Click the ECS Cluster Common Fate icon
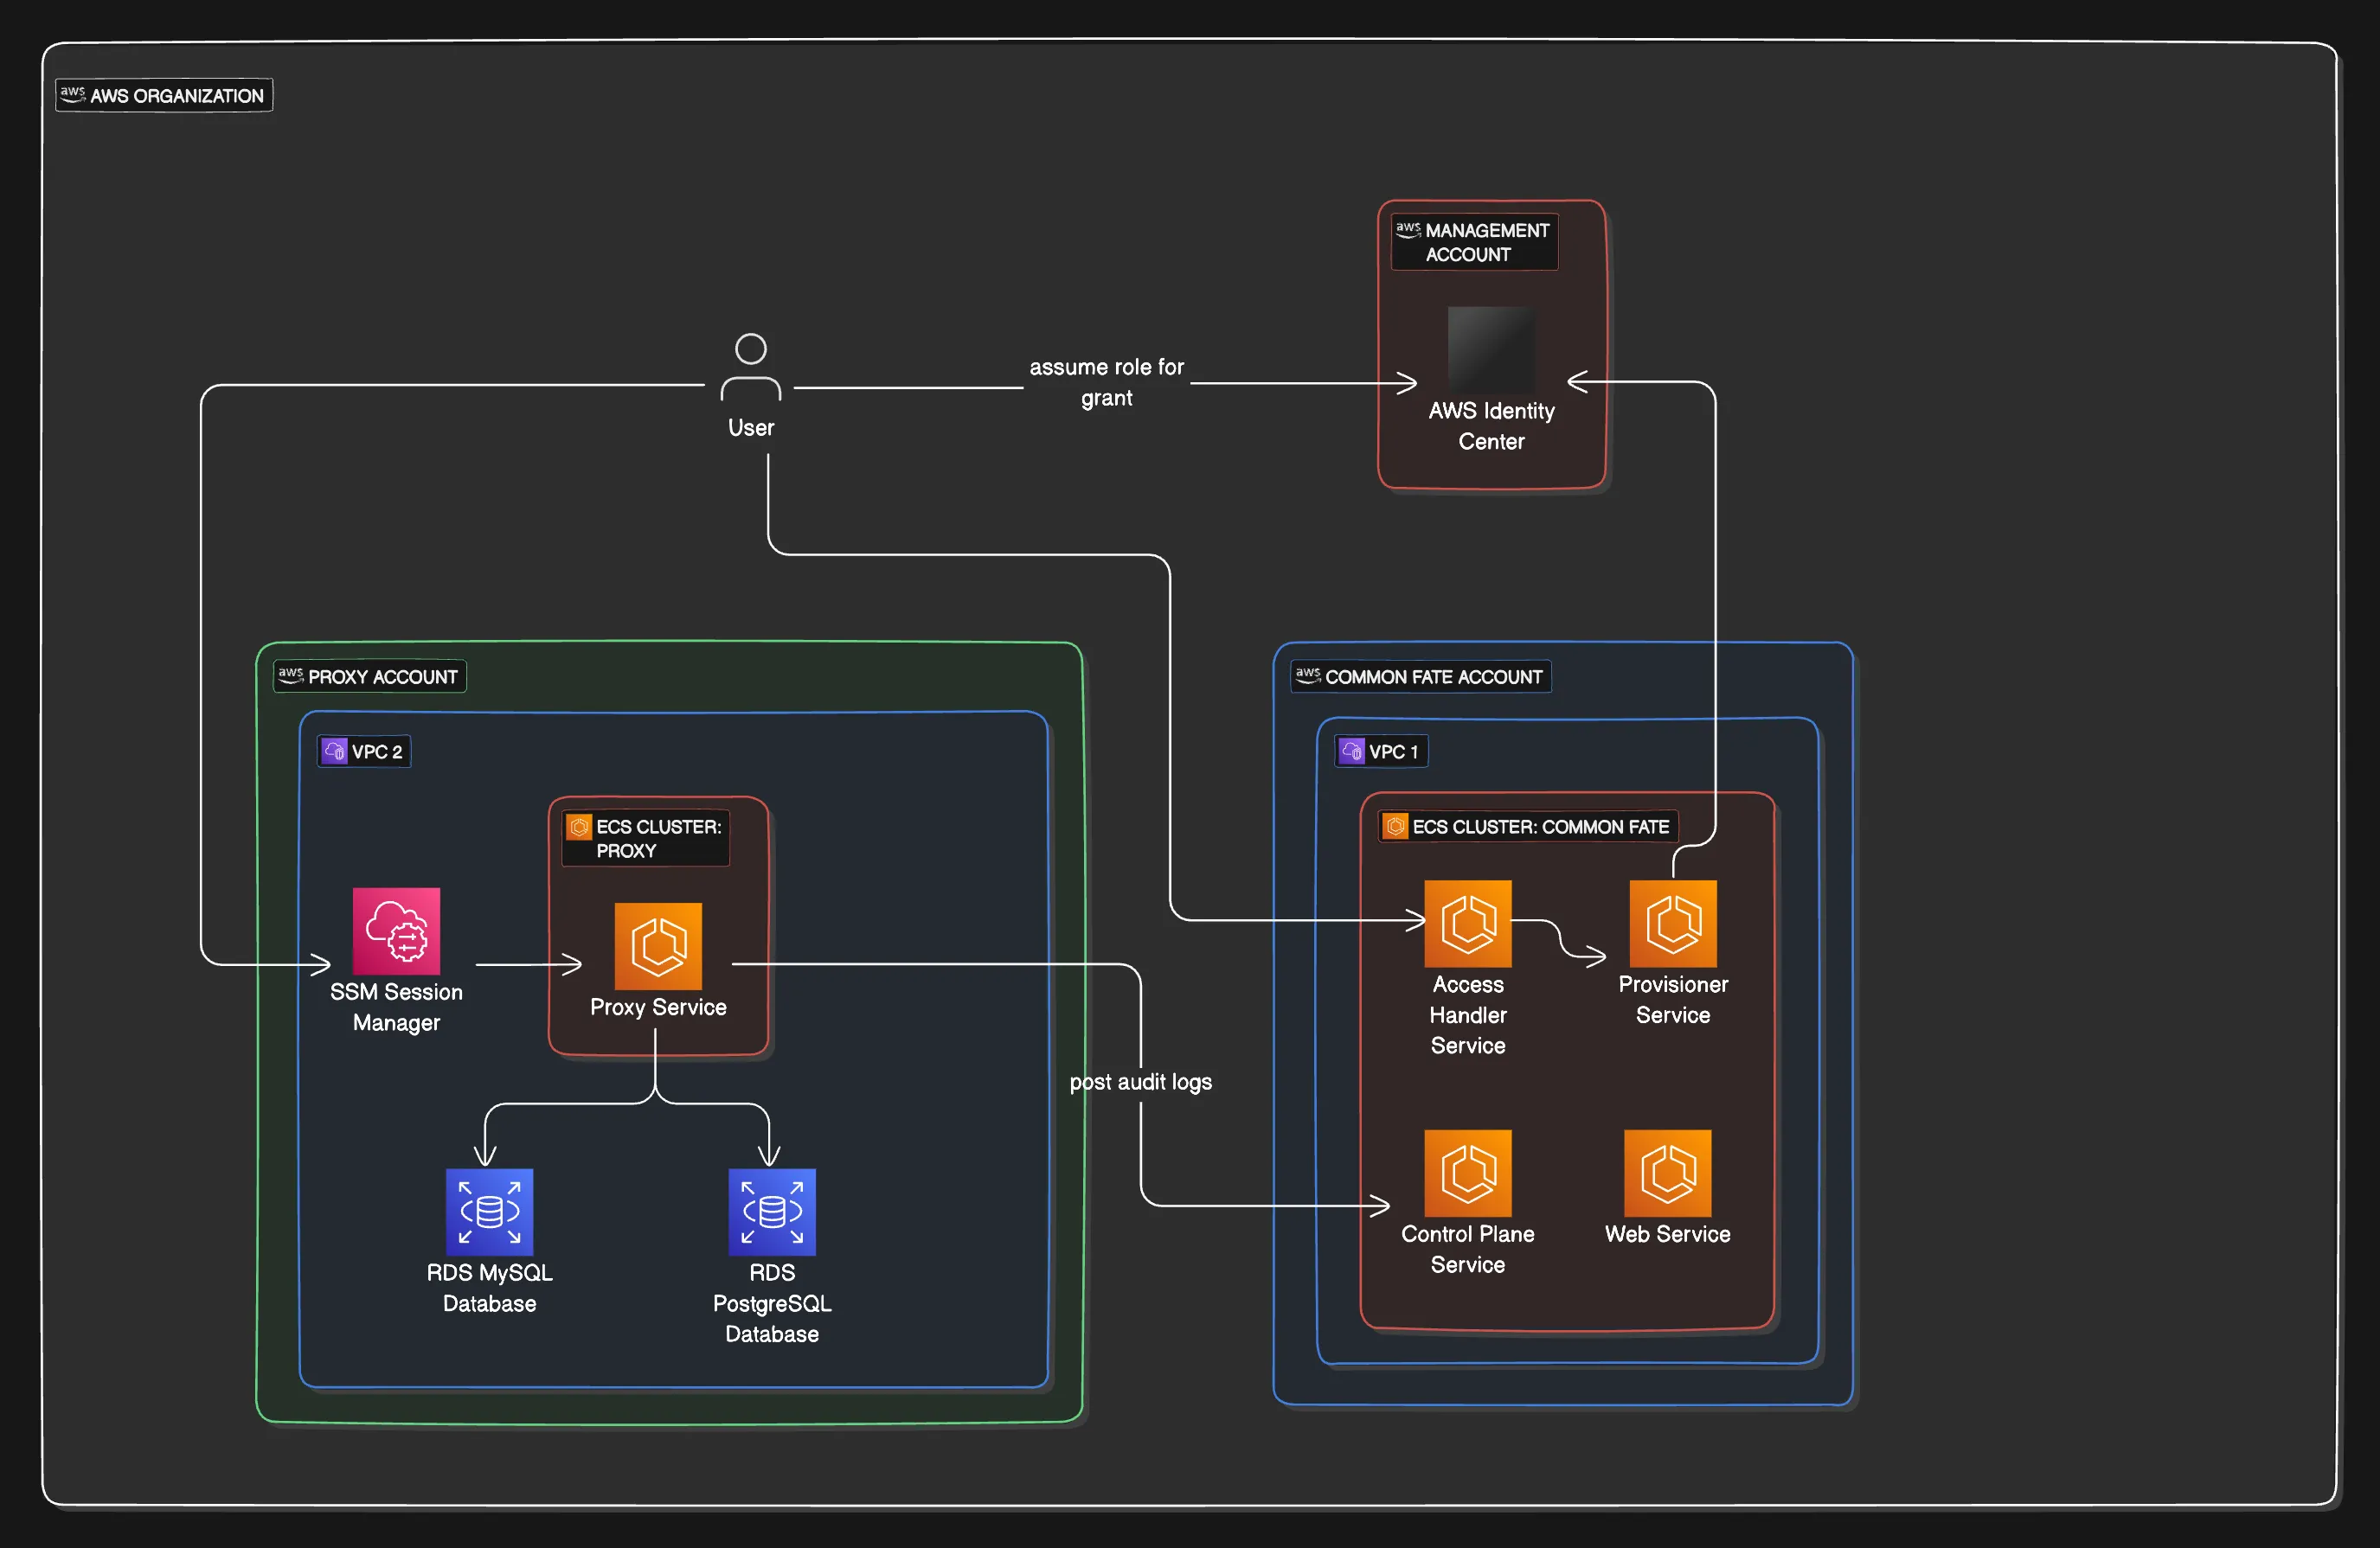The height and width of the screenshot is (1548, 2380). (x=1396, y=827)
